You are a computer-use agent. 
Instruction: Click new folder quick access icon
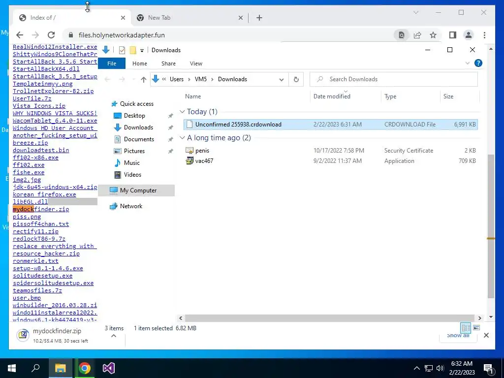tap(133, 50)
